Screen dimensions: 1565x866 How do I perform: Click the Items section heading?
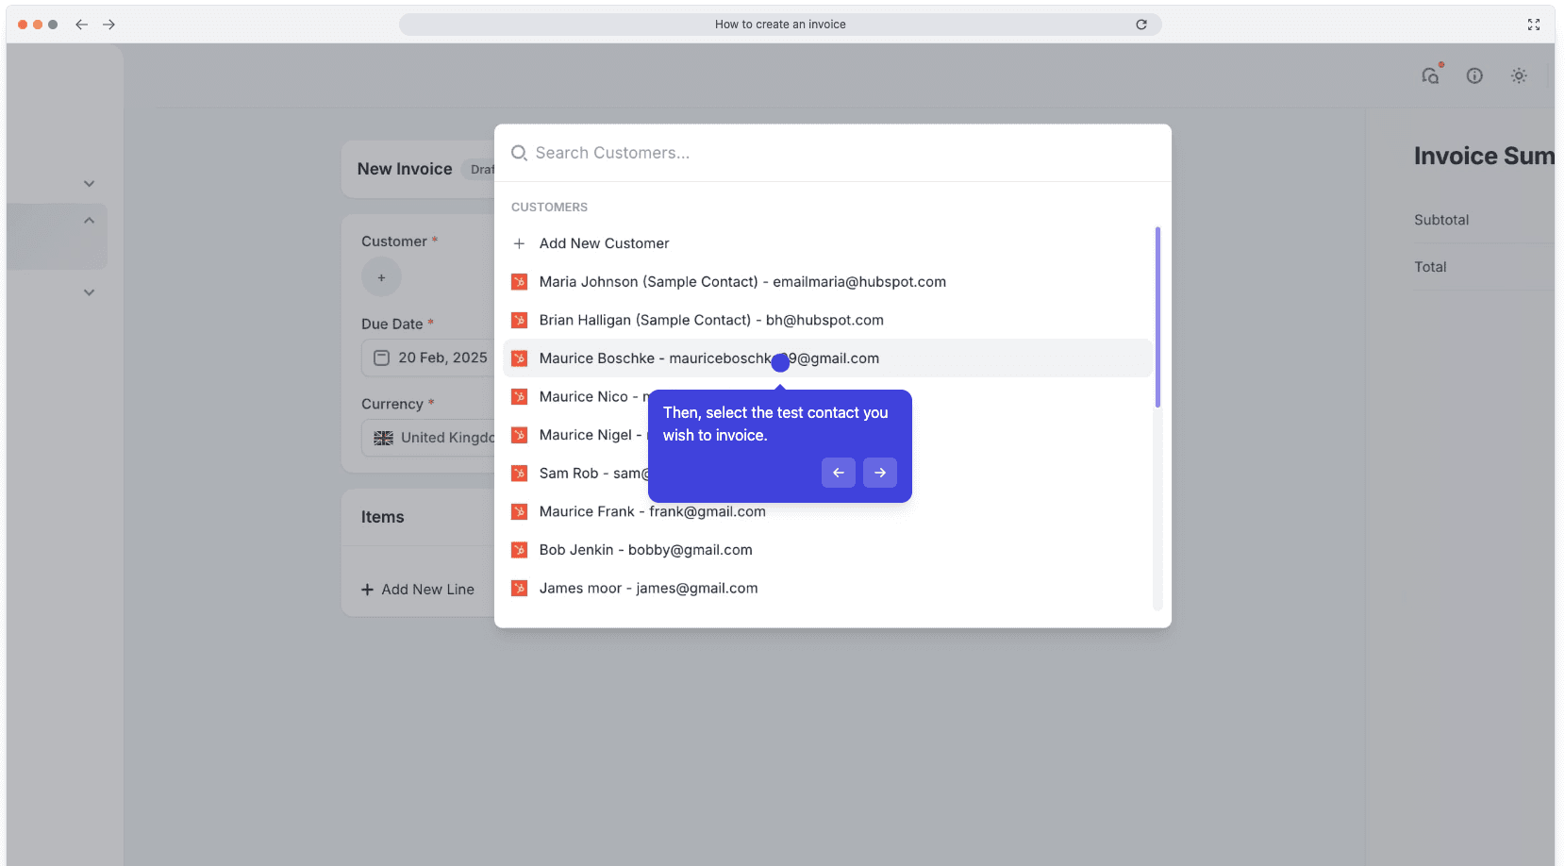click(382, 517)
